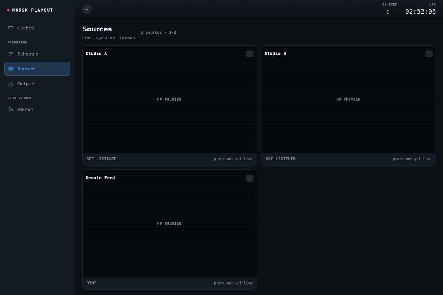Image resolution: width=443 pixels, height=295 pixels.
Task: Click the PROGRAMME section label
Action: (x=17, y=42)
